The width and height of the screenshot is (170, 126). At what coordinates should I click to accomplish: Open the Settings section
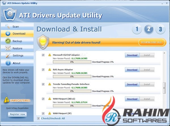tap(17, 56)
